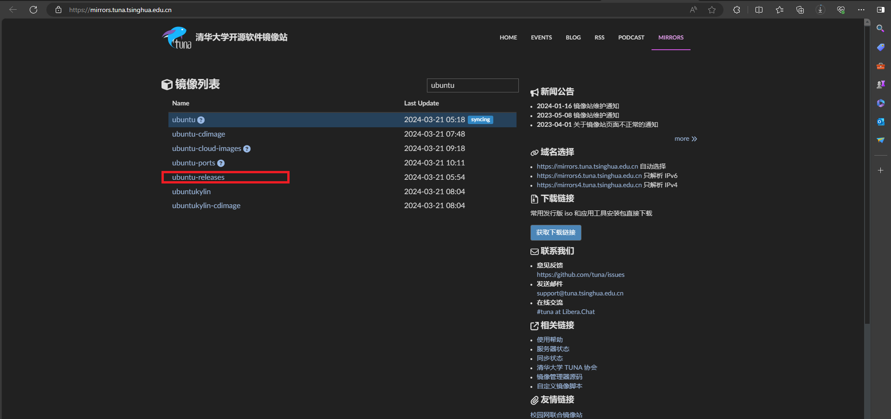Toggle the sidebar panel icon

[881, 10]
